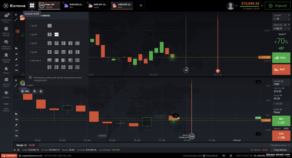Image resolution: width=292 pixels, height=158 pixels.
Task: Switch to the EUR/JPY Digital tab
Action: tap(98, 5)
